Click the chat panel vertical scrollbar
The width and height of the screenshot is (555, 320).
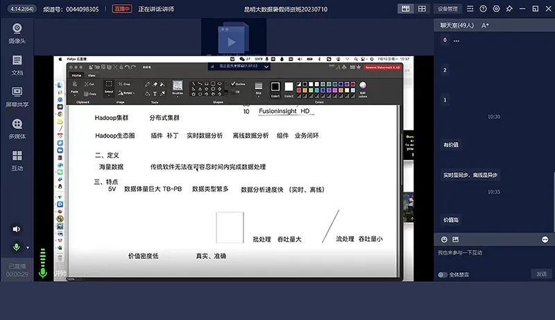(554, 201)
